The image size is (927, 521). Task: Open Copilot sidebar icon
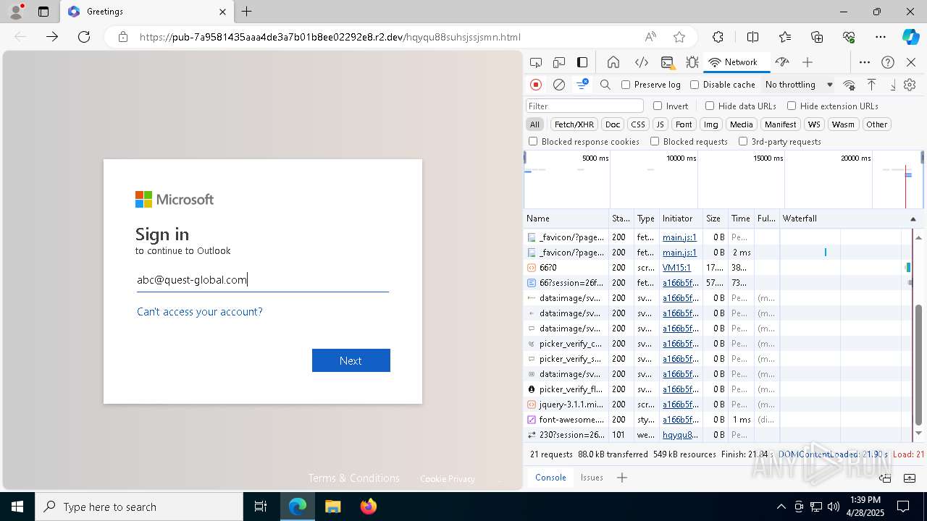(910, 37)
